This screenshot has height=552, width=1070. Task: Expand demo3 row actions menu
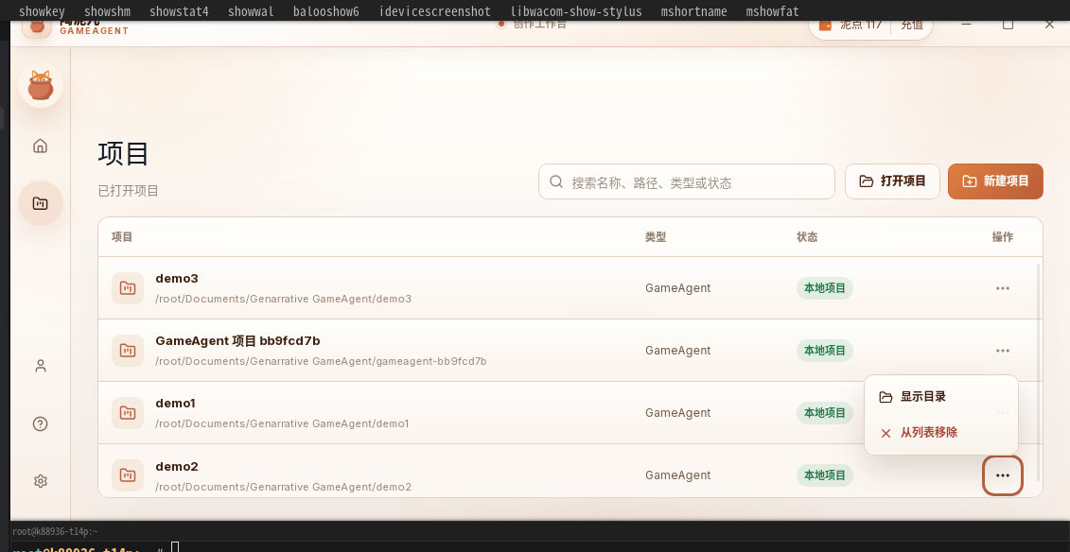click(x=1003, y=288)
